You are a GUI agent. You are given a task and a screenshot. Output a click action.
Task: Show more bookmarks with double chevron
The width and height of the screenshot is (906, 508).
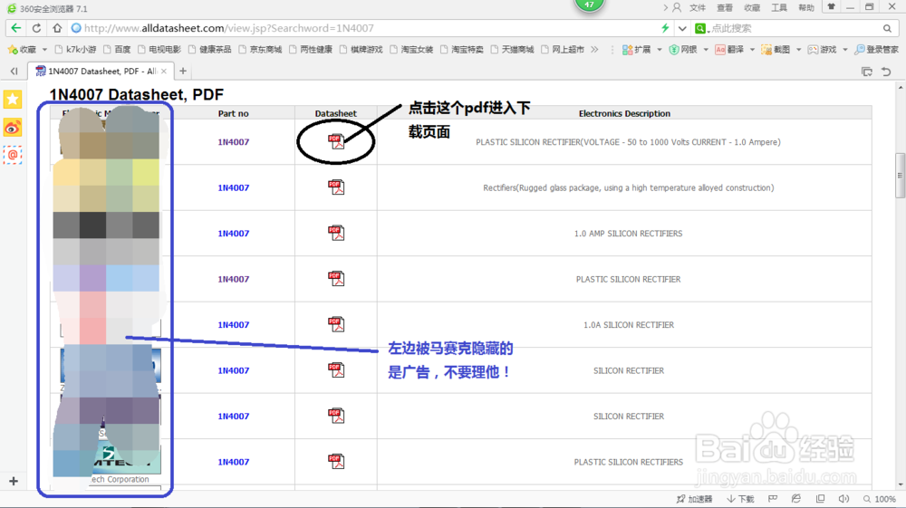click(594, 50)
